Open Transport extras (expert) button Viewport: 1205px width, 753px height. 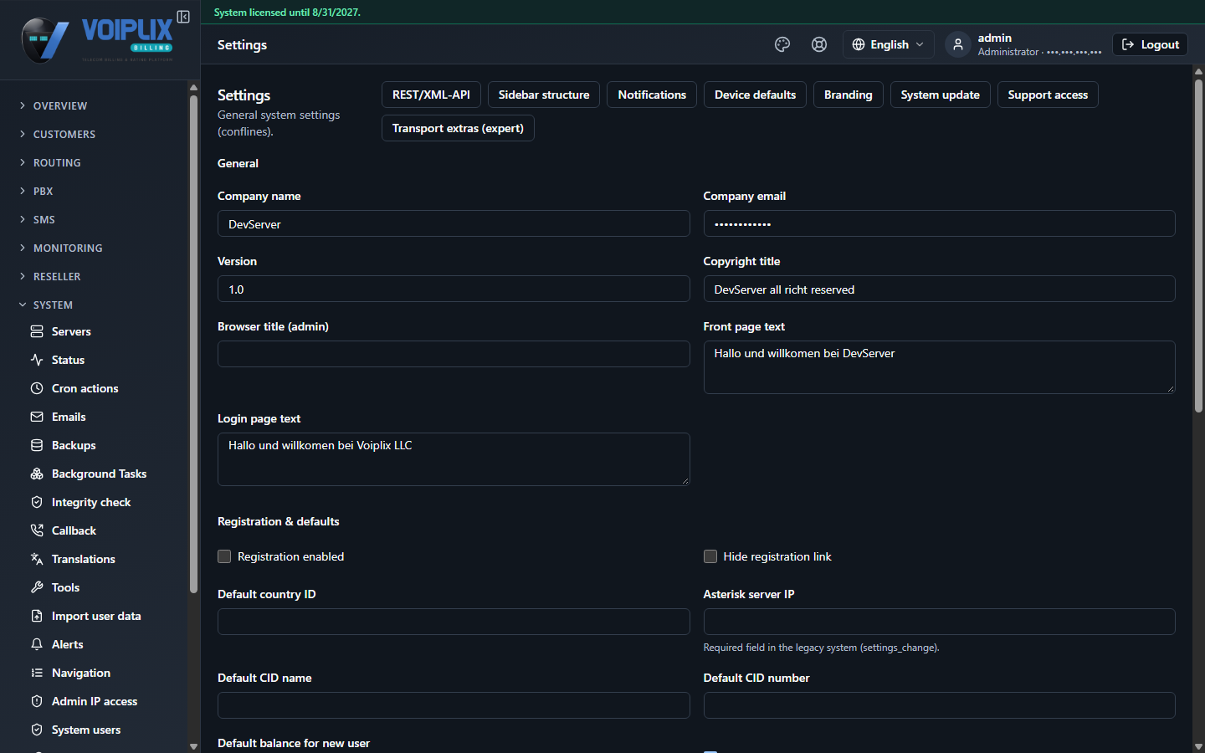coord(458,128)
